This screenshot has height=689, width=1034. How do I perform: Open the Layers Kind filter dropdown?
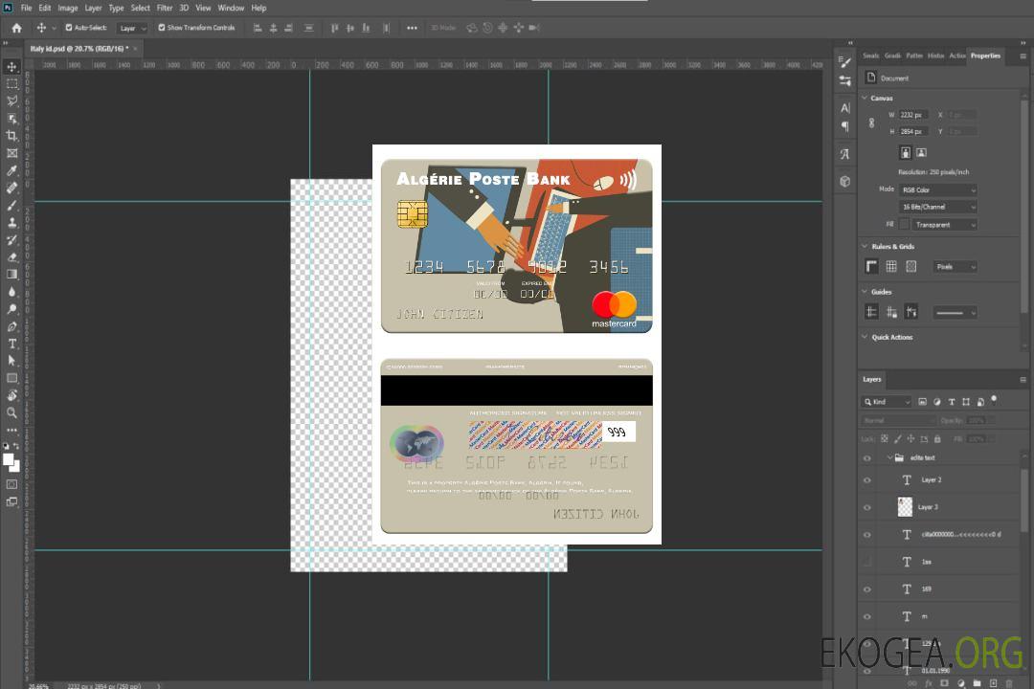(x=887, y=402)
